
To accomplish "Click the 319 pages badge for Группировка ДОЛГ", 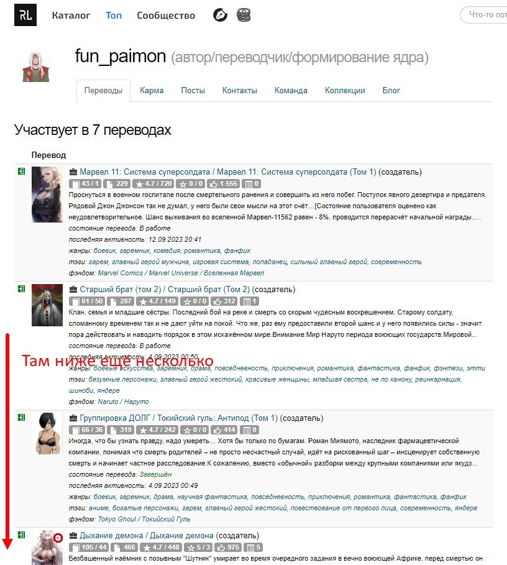I will [121, 430].
